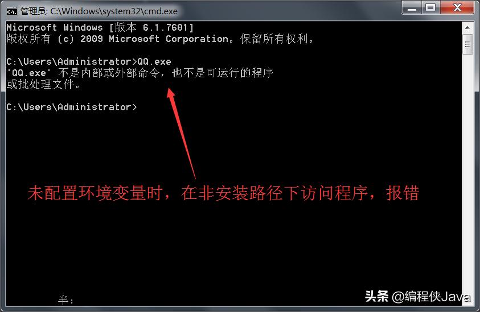Click the 或批处理文件 output line

click(43, 84)
